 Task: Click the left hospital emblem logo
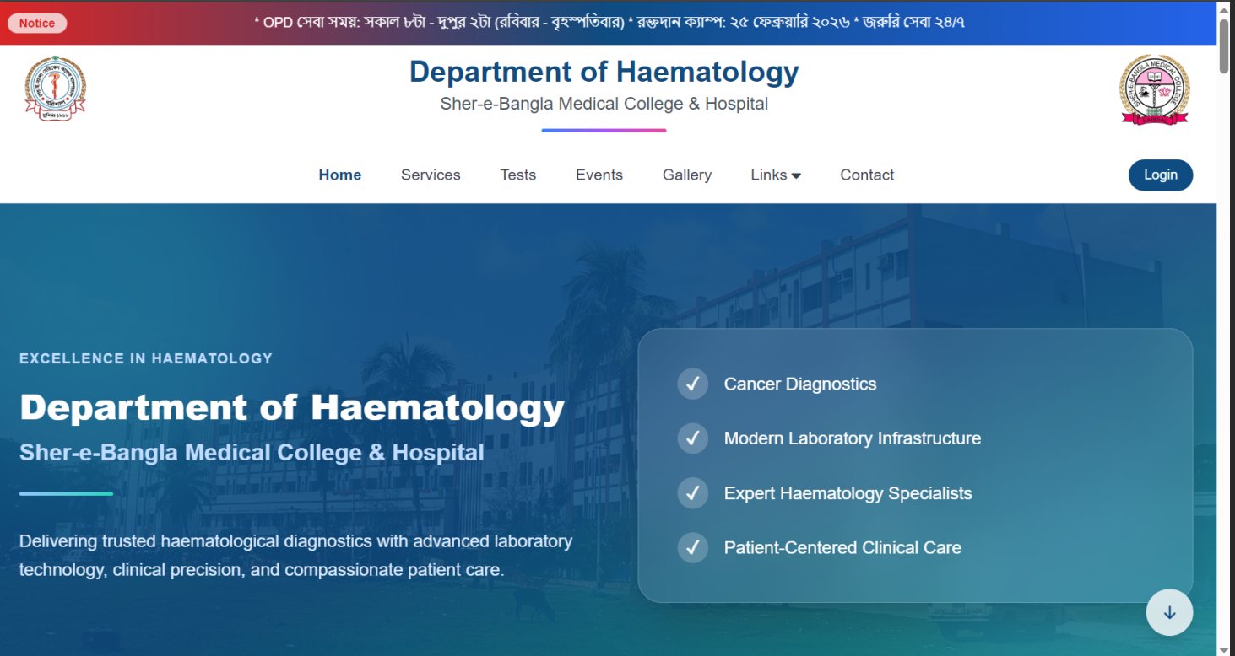coord(55,89)
